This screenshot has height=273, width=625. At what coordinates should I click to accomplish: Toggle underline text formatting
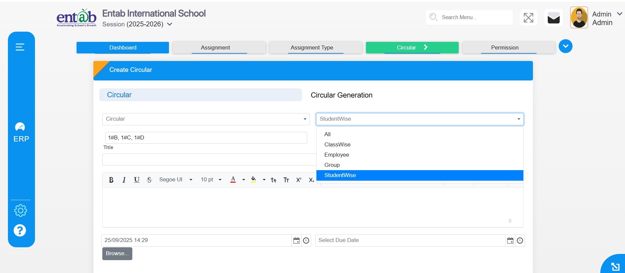point(137,180)
